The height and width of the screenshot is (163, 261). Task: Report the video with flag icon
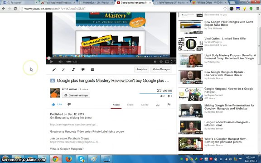[169, 105]
